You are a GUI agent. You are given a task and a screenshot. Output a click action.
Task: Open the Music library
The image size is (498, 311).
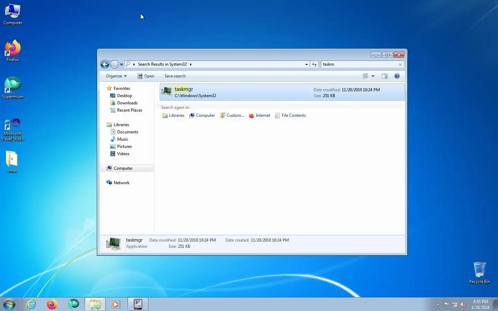click(x=119, y=139)
